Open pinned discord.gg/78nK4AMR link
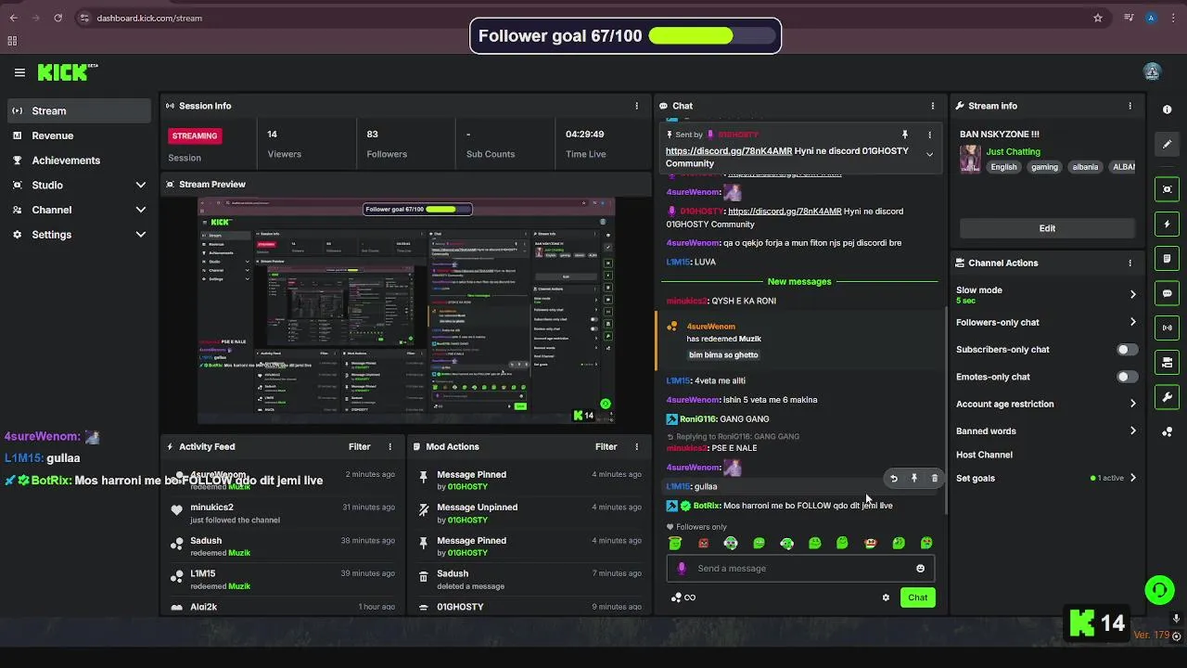1187x668 pixels. pyautogui.click(x=729, y=150)
